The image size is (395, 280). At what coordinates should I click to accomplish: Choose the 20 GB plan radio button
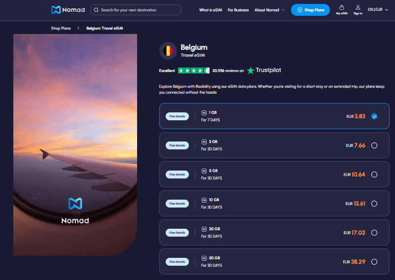374,233
